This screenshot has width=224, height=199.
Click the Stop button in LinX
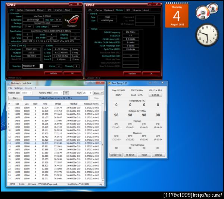[96, 98]
